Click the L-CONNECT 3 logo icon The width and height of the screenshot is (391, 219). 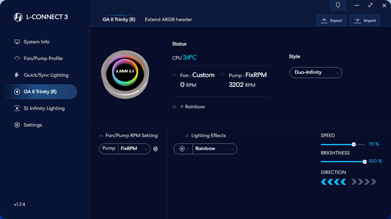click(18, 17)
